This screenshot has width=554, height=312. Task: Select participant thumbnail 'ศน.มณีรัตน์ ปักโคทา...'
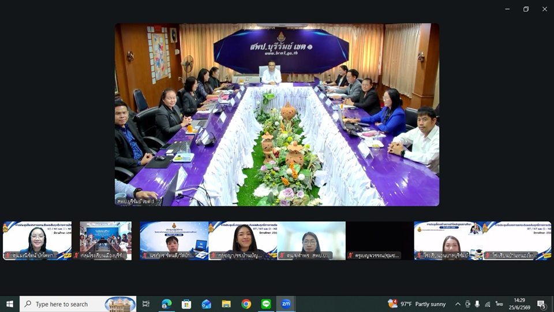[37, 240]
